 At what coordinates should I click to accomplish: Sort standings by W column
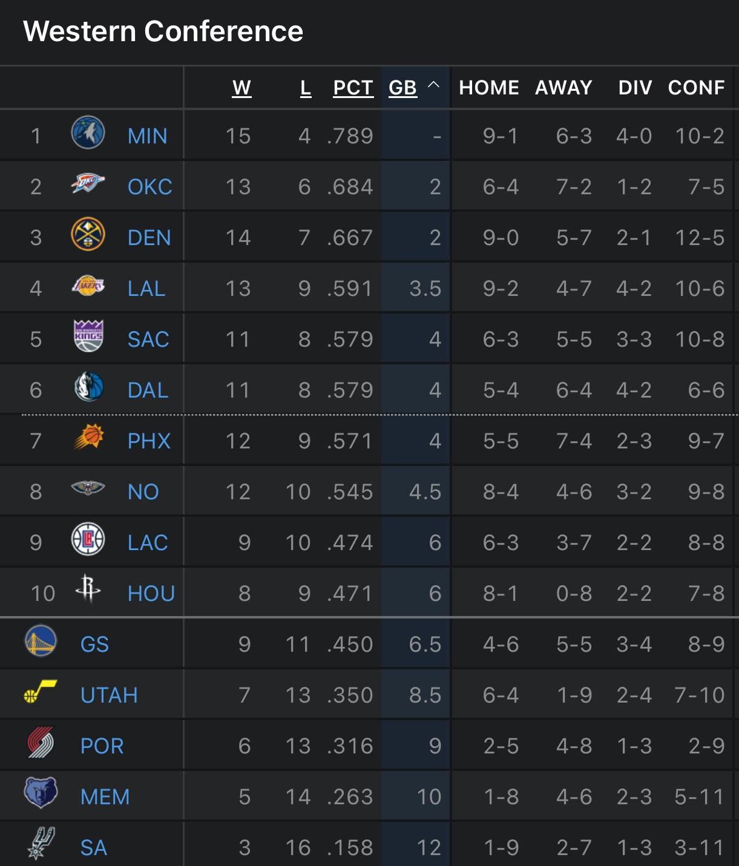[241, 88]
